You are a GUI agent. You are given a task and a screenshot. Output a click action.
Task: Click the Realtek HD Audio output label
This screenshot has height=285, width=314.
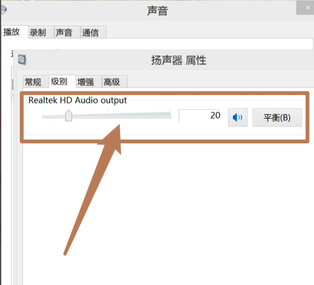point(77,100)
